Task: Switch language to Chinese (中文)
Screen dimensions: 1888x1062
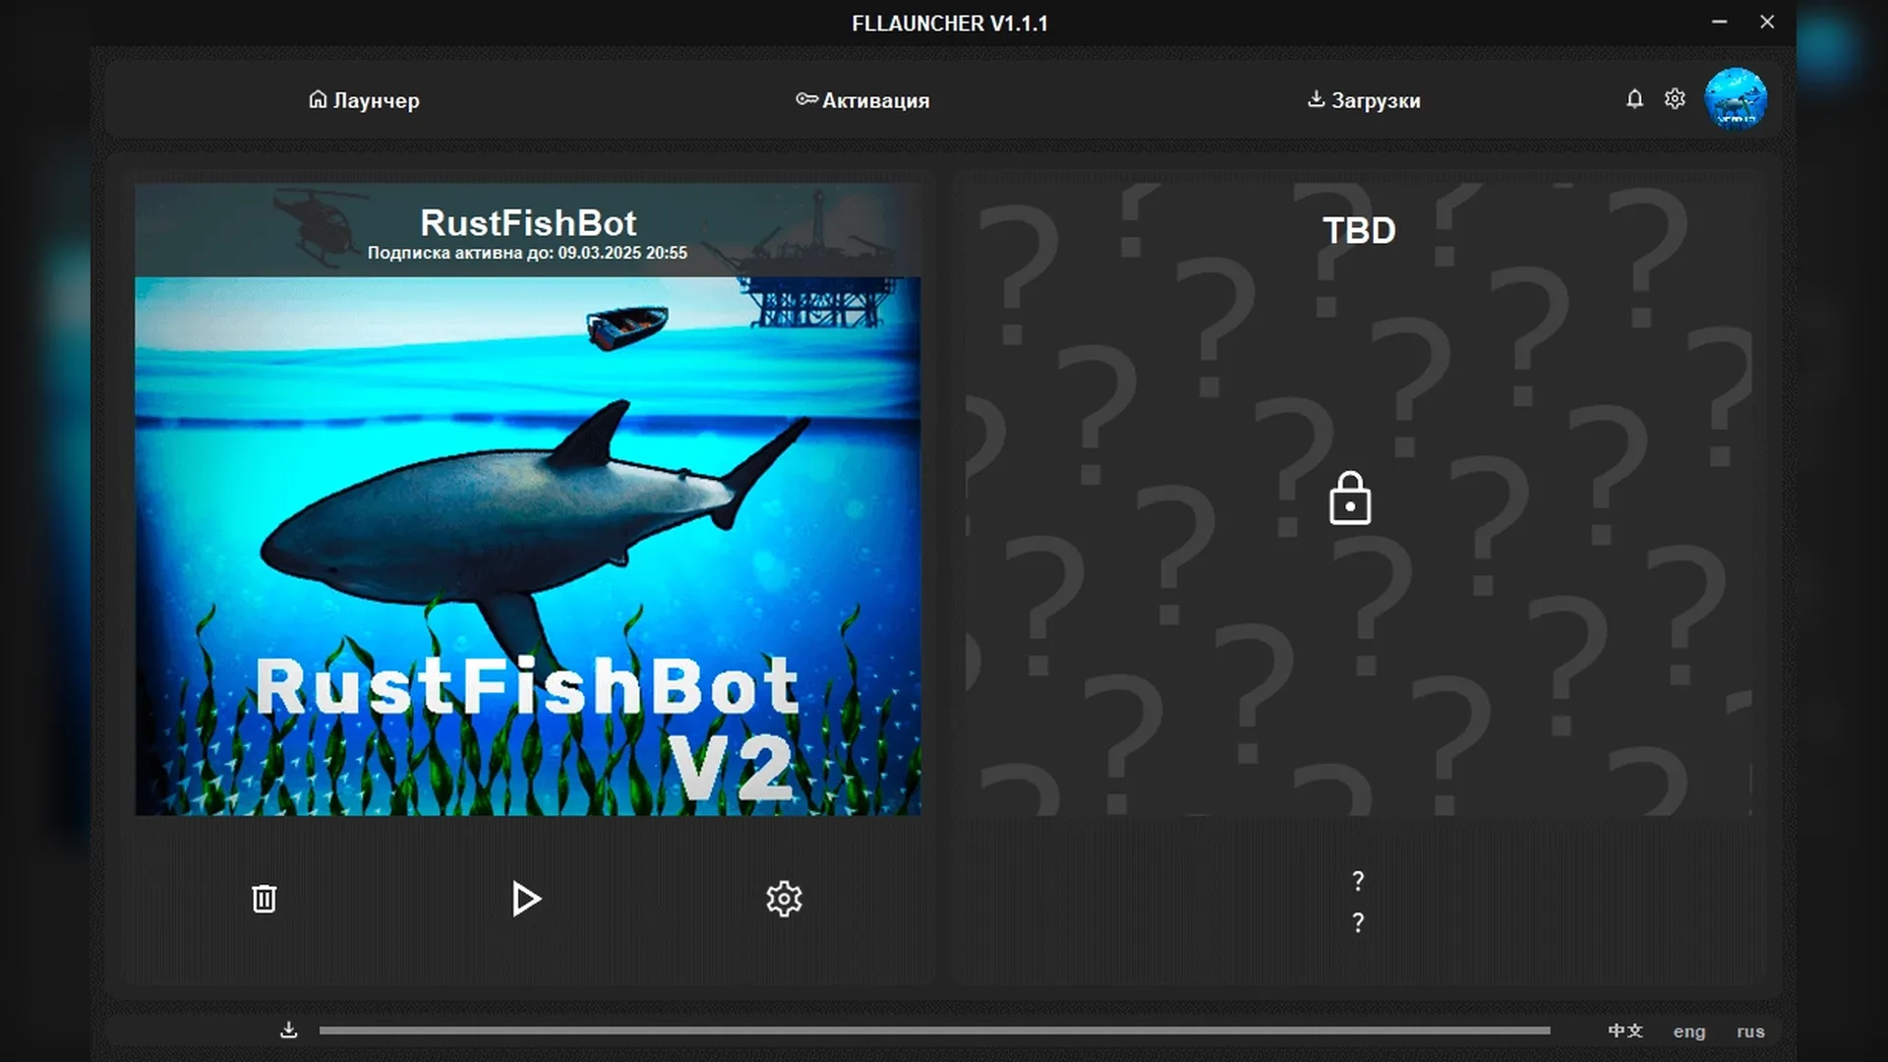Action: [x=1624, y=1031]
